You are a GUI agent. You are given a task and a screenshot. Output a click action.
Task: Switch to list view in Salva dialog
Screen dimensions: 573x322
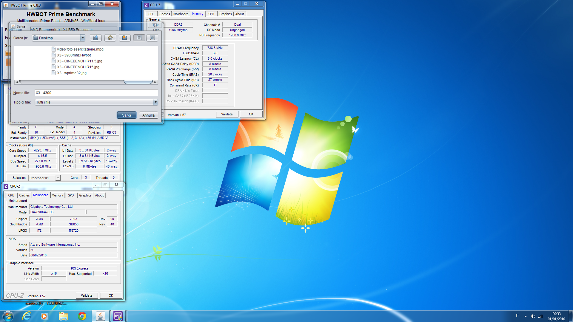139,38
